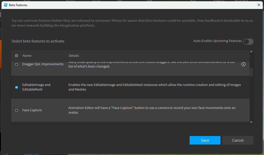Enable the Dragger QoL Improvements checkbox
The image size is (264, 155).
(x=17, y=64)
